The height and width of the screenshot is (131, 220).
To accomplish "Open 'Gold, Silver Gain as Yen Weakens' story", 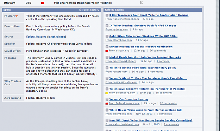I will (143, 36).
